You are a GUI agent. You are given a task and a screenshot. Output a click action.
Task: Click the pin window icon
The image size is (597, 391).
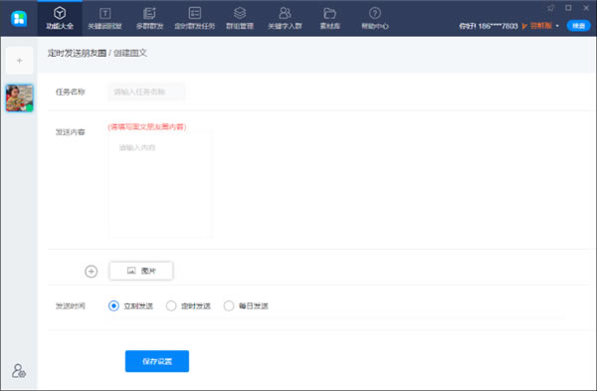click(x=550, y=8)
